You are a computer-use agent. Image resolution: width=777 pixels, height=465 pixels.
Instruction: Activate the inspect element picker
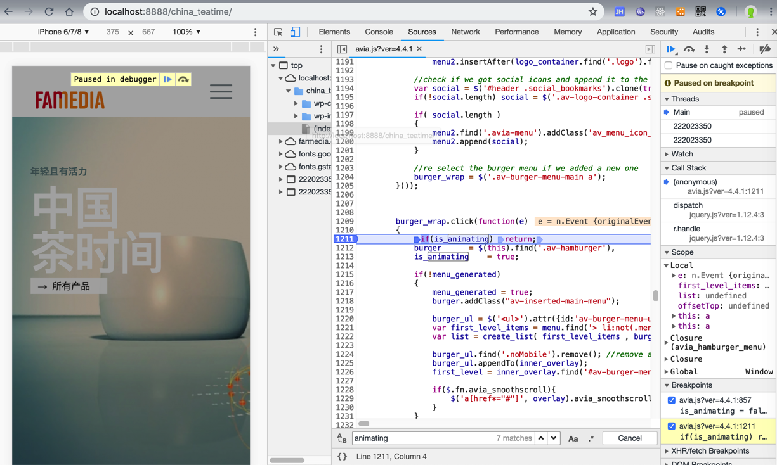click(278, 32)
